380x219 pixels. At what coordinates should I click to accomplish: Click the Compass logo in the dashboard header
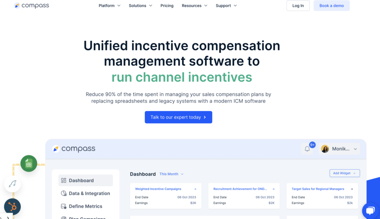[74, 149]
